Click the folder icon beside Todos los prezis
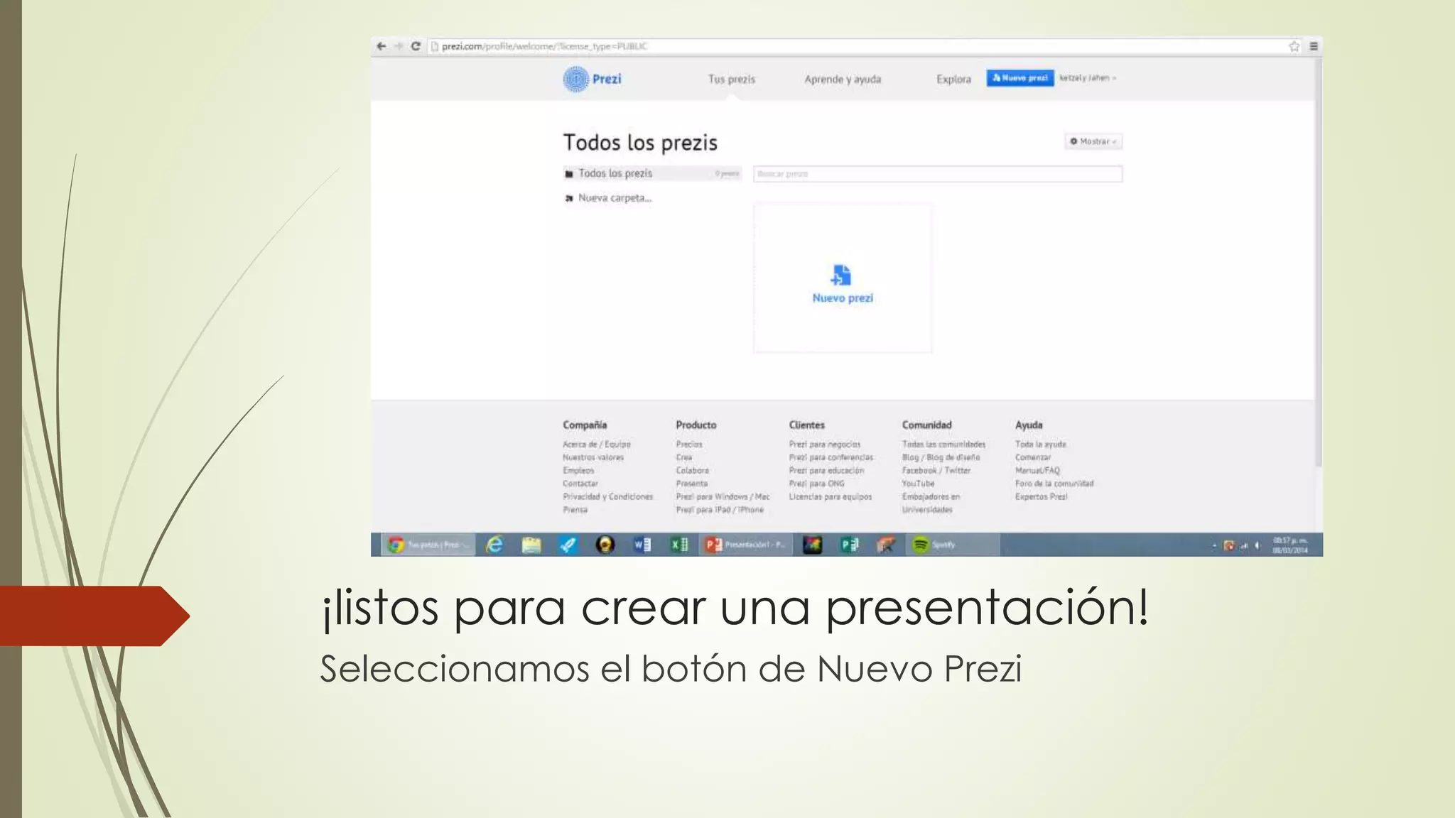This screenshot has height=818, width=1455. tap(569, 174)
